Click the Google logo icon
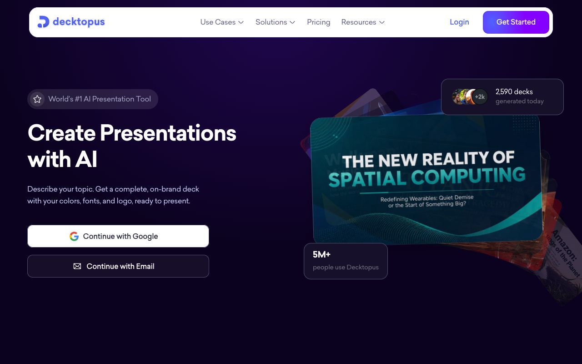The width and height of the screenshot is (582, 364). click(74, 237)
